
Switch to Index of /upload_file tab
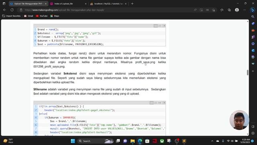coord(69,4)
